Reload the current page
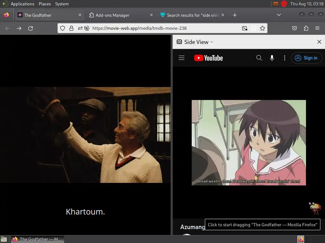 [30, 28]
